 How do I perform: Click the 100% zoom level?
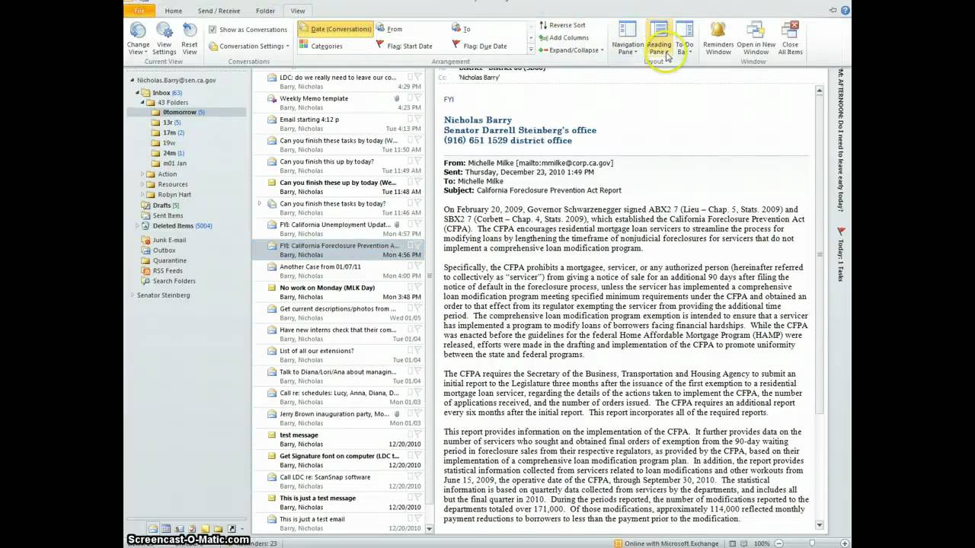point(761,543)
